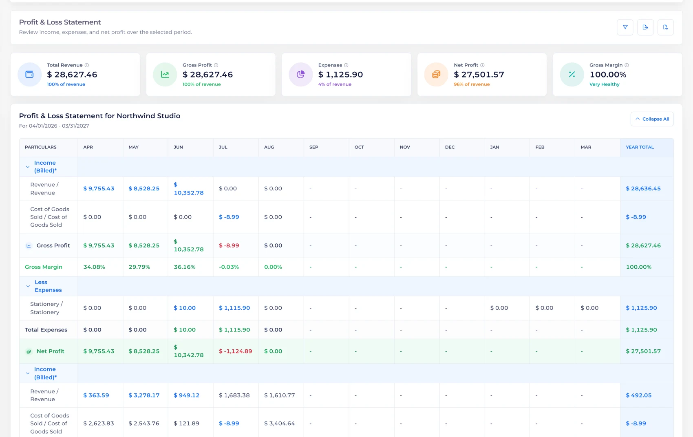Click the info icon beside Gross Margin
693x437 pixels.
coord(627,65)
